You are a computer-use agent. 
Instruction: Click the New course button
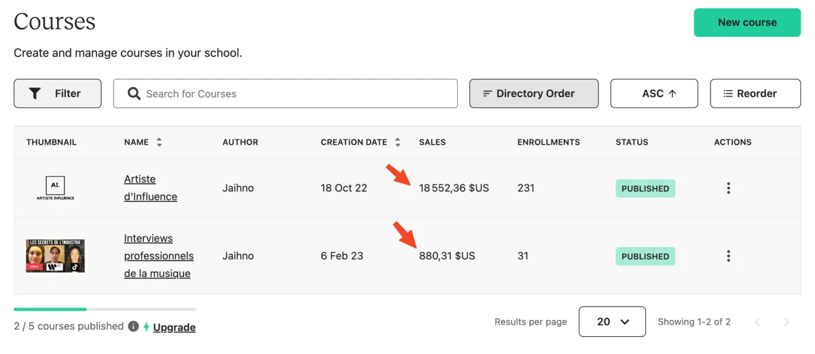coord(747,22)
